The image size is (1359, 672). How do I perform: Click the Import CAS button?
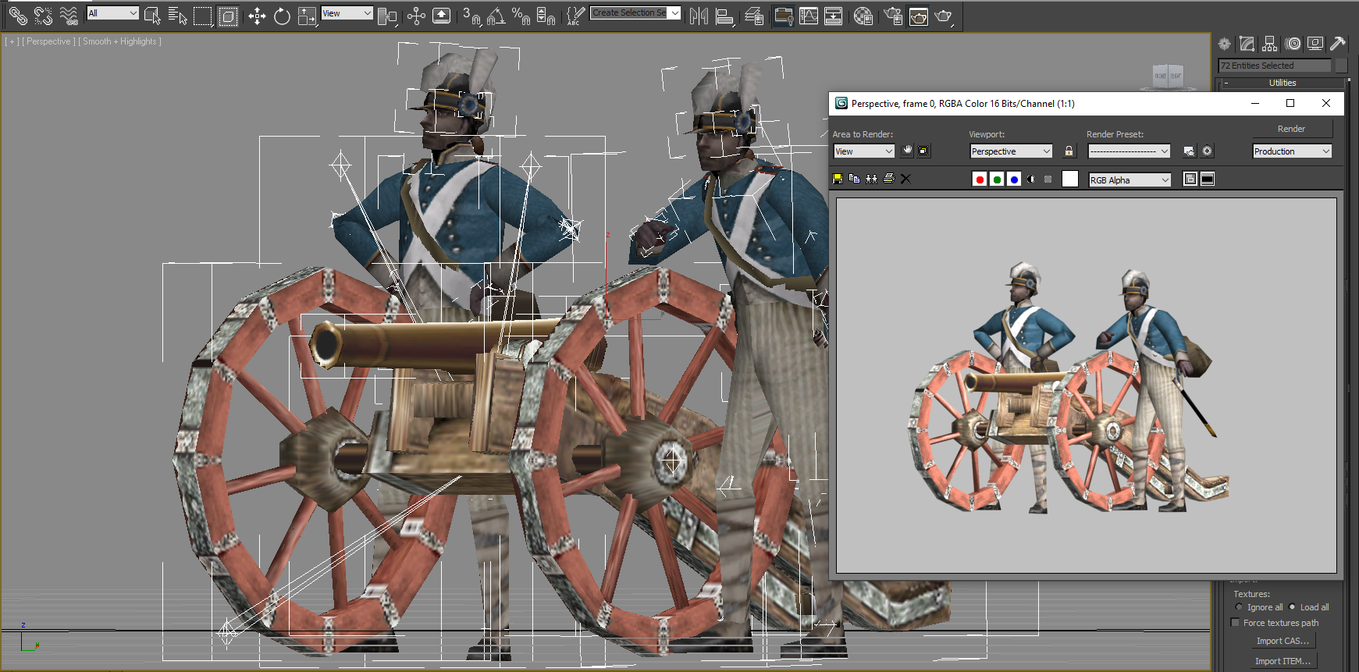click(x=1283, y=641)
